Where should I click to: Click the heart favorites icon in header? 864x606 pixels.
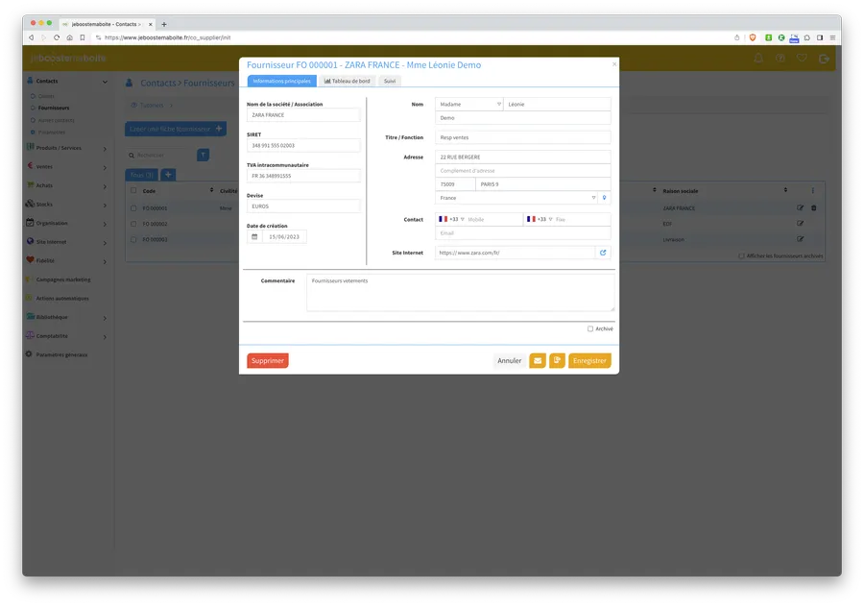(x=802, y=58)
